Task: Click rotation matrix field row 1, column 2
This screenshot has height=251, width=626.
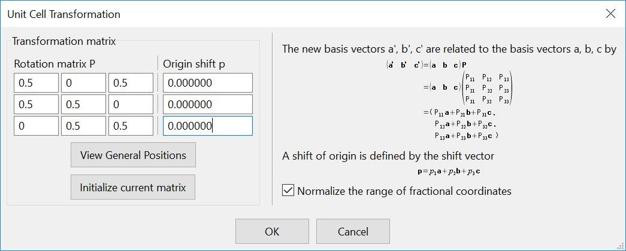Action: pos(83,83)
